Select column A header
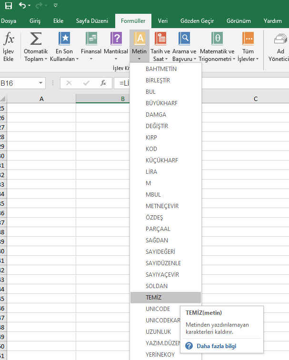Image resolution: width=289 pixels, height=360 pixels. click(41, 99)
